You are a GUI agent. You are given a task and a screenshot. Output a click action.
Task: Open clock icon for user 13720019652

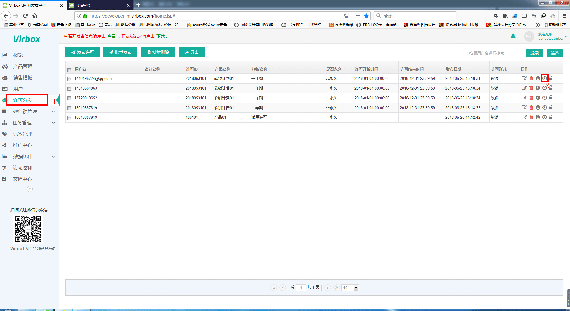tap(544, 98)
